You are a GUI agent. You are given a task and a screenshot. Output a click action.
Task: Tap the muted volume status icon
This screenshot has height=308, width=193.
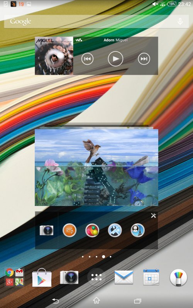156,4
